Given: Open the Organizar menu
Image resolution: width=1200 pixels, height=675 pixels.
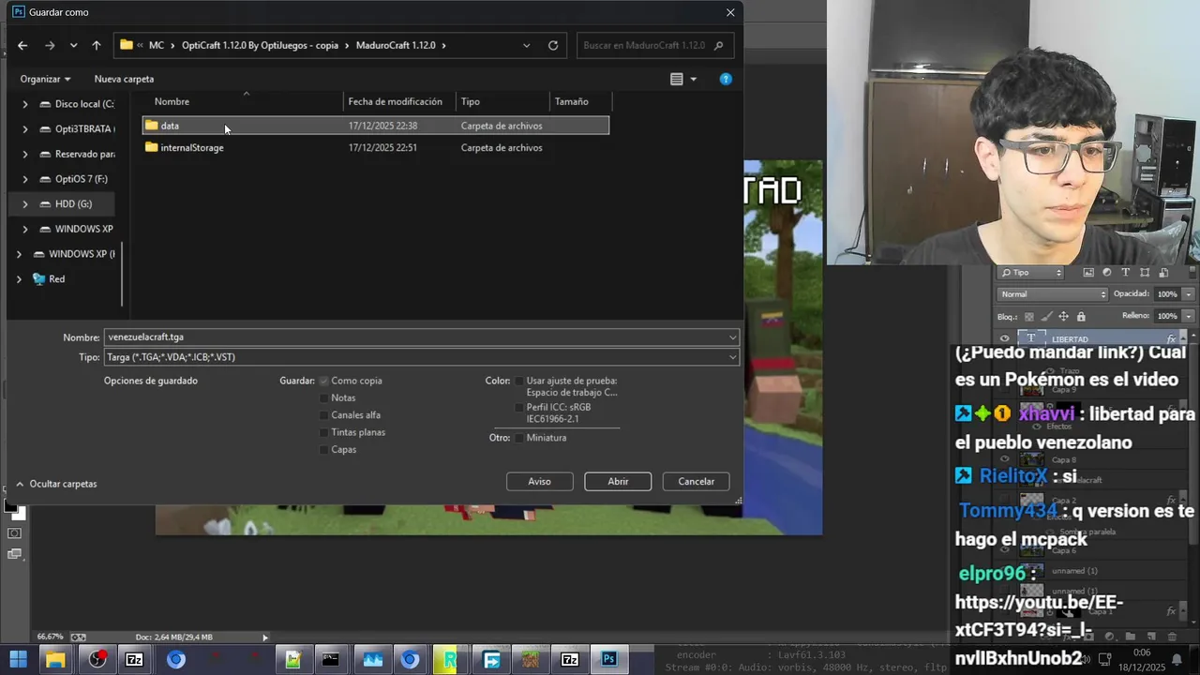Looking at the screenshot, I should (46, 79).
